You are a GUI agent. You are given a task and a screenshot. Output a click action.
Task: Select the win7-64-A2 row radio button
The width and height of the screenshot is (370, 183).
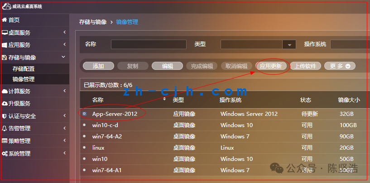[x=85, y=136]
